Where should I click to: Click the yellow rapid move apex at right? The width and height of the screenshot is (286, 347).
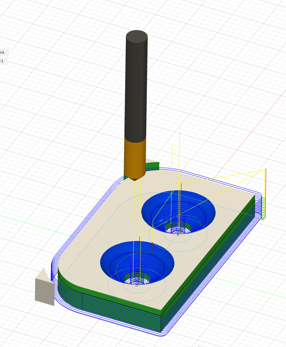pyautogui.click(x=266, y=170)
